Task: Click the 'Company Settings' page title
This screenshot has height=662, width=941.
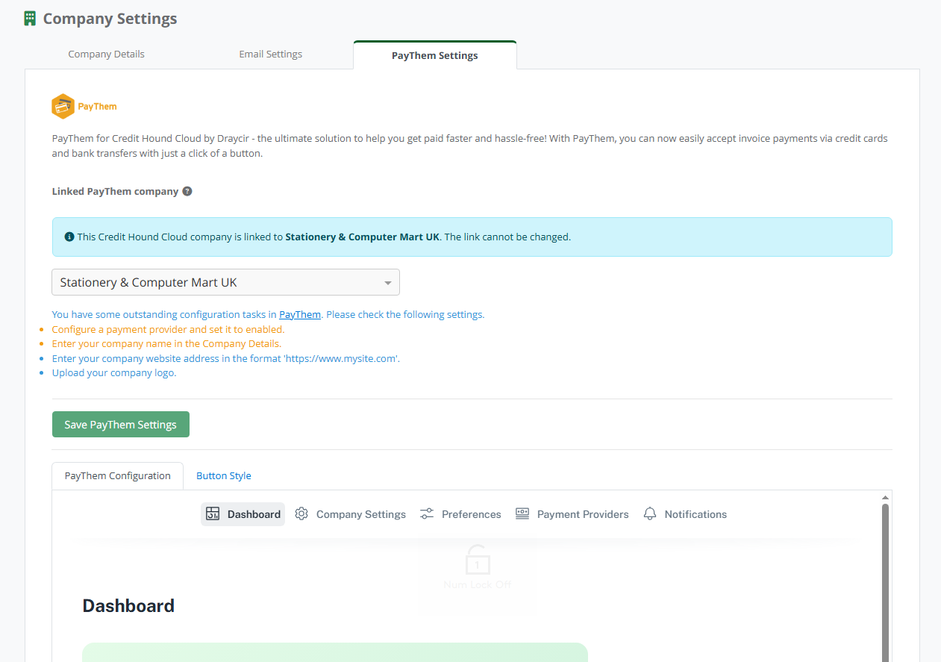Action: [110, 19]
